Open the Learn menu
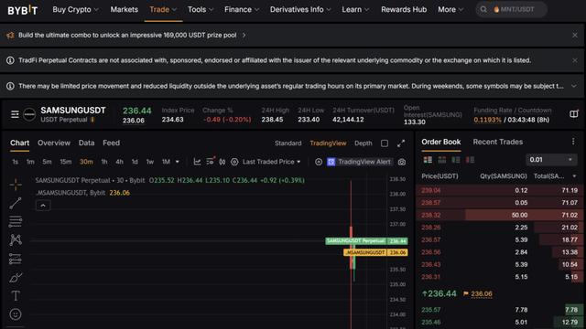 (x=355, y=10)
